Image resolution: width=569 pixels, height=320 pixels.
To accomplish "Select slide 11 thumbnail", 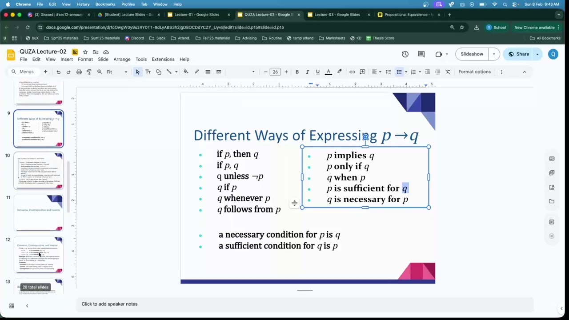I will pos(39,213).
